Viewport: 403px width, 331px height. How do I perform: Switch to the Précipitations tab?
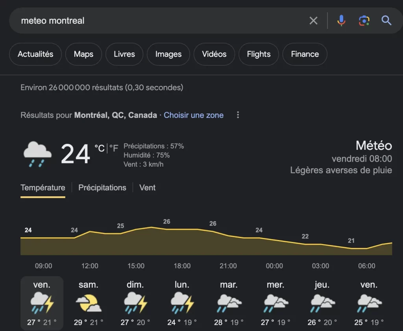102,188
